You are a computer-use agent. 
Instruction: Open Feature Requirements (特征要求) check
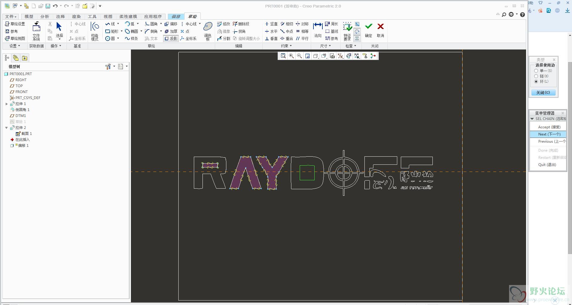click(347, 31)
